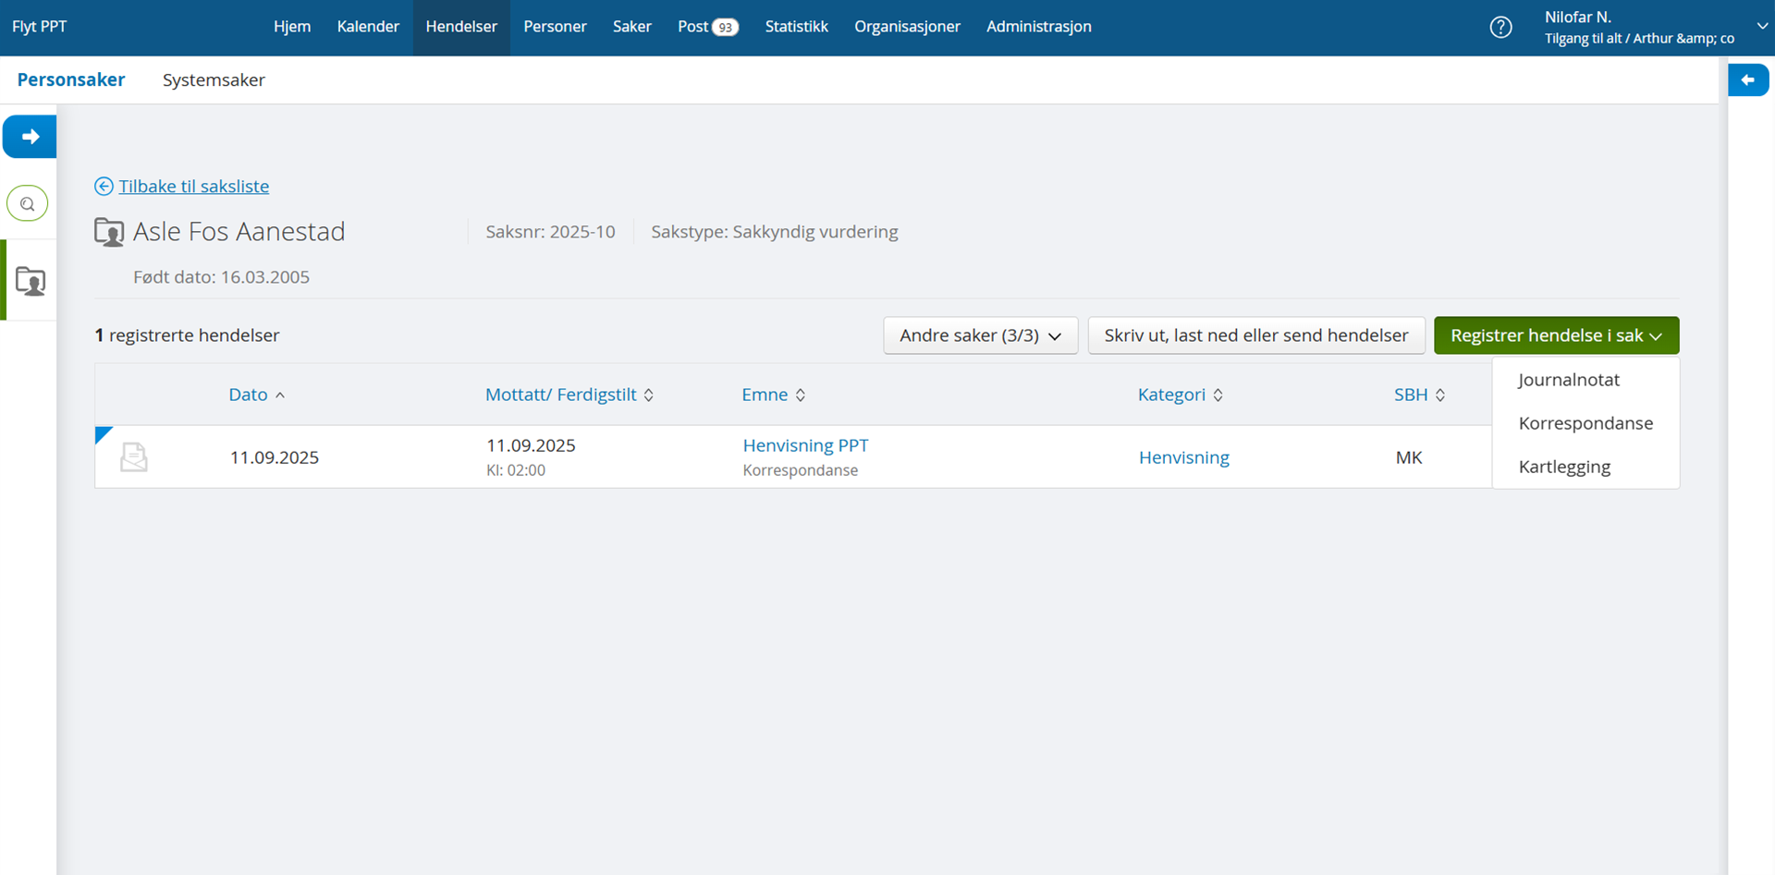Click Skriv ut, last ned eller send hendelser
The width and height of the screenshot is (1775, 875).
coord(1255,335)
